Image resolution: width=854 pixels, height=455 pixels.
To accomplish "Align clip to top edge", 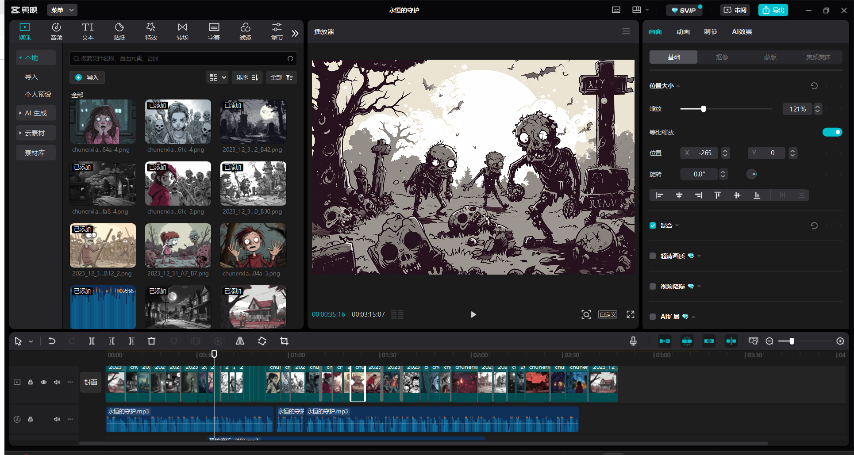I will (x=718, y=195).
